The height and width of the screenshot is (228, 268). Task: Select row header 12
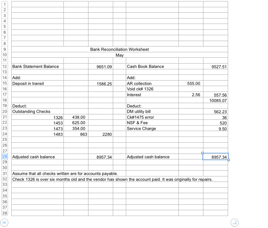pos(5,66)
